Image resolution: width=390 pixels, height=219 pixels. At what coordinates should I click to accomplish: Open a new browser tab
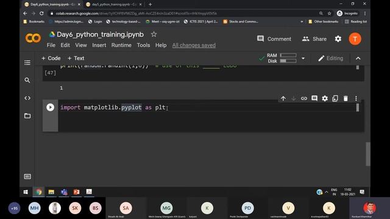(151, 4)
